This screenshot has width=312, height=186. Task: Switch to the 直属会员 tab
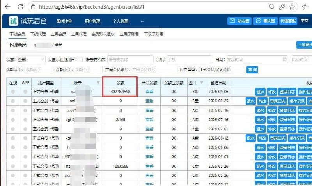pyautogui.click(x=58, y=34)
